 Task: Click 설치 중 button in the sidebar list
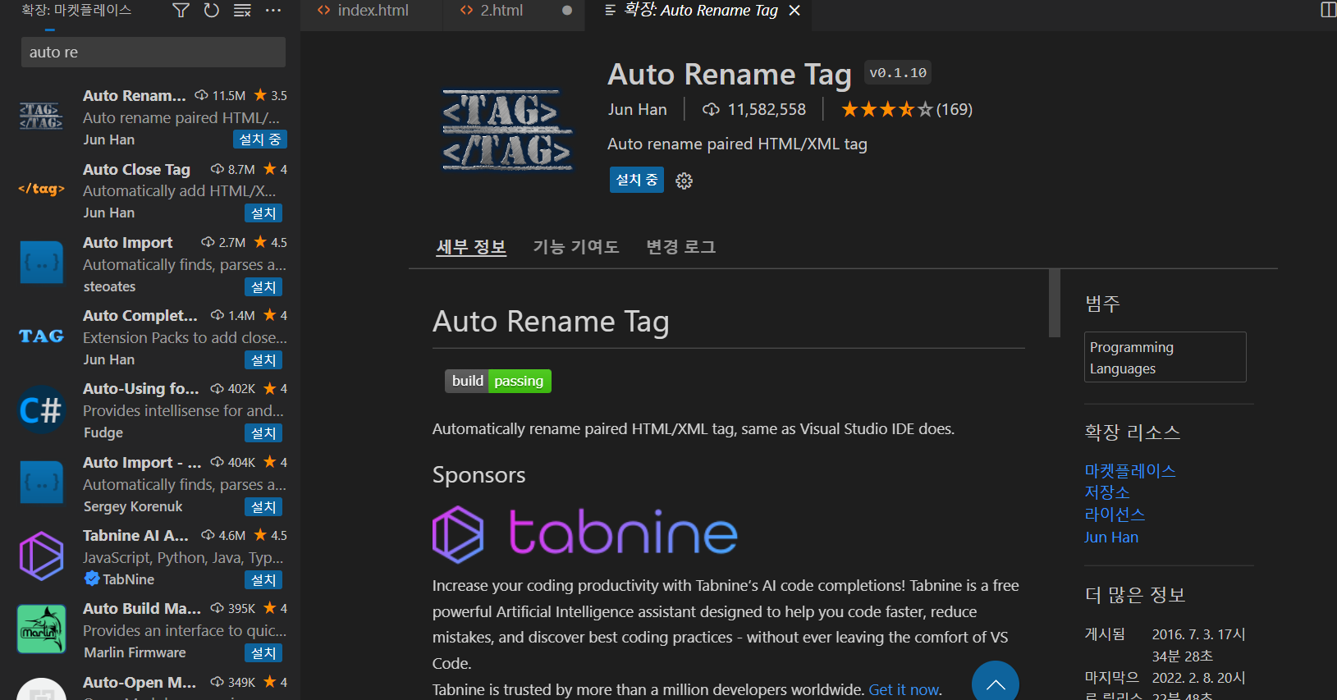pos(260,140)
